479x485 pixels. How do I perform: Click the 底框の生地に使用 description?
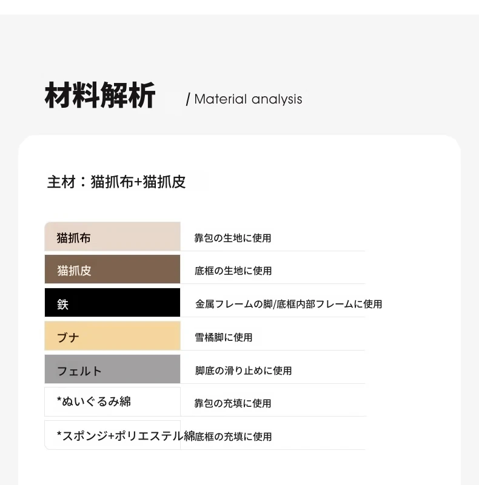pos(233,271)
